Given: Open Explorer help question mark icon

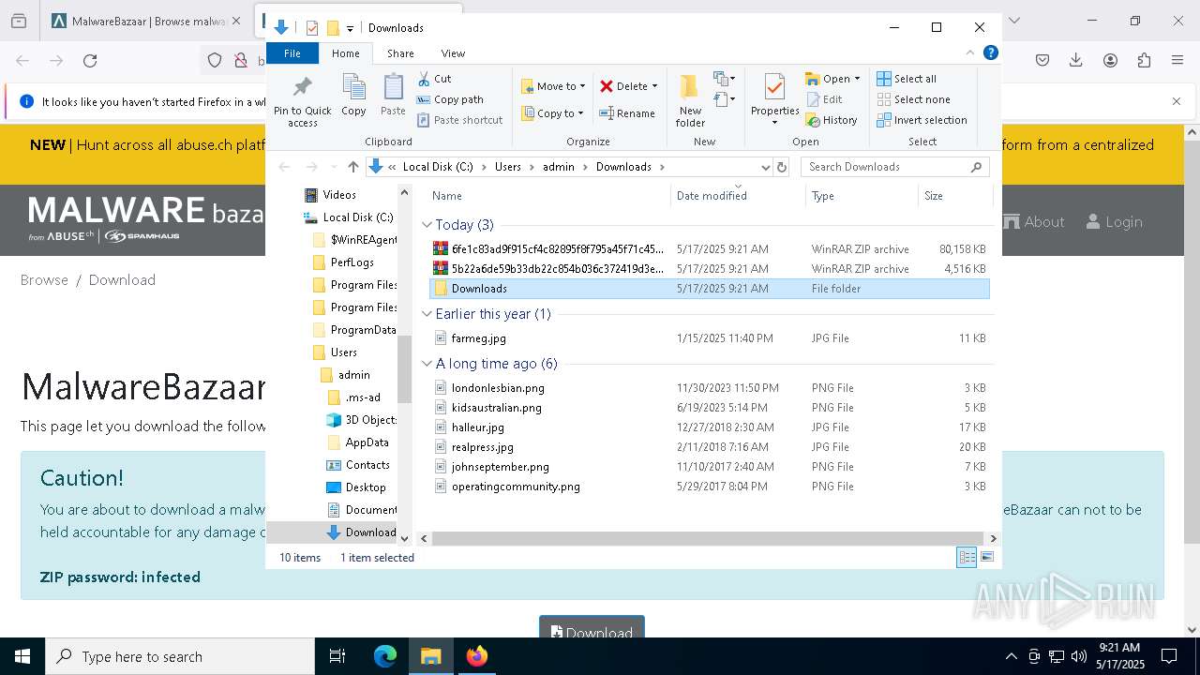Looking at the screenshot, I should point(990,52).
